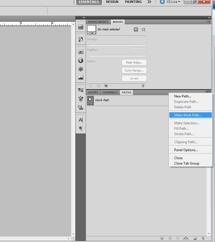The width and height of the screenshot is (215, 242).
Task: Open the Actions panel play icon
Action: (x=81, y=52)
